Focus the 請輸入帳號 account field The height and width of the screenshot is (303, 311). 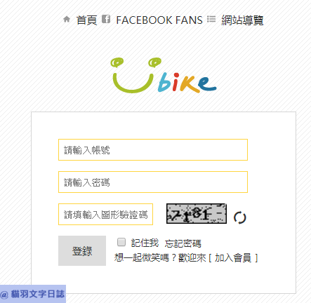(153, 150)
